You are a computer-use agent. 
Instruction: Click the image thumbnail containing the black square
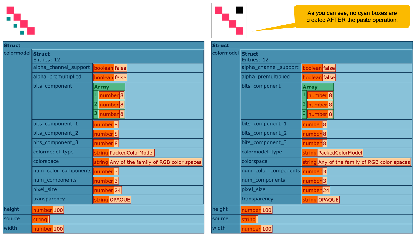[229, 20]
